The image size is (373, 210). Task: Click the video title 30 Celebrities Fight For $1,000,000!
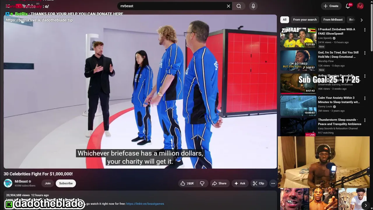point(38,174)
